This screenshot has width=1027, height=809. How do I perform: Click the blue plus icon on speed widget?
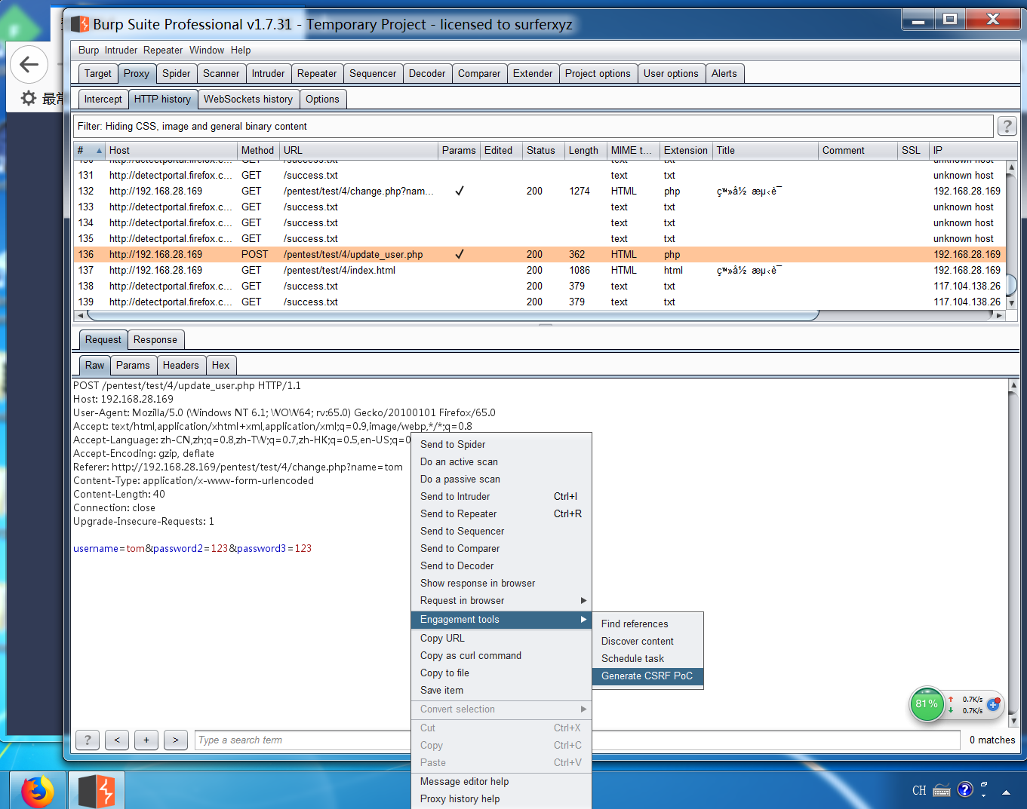click(x=993, y=704)
